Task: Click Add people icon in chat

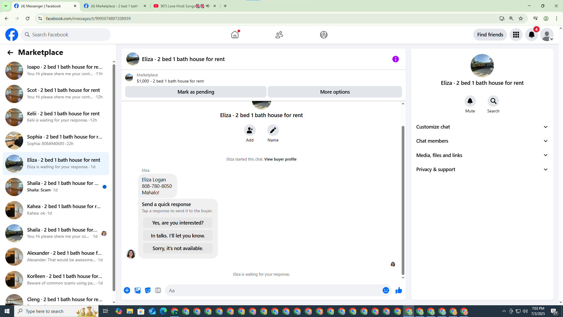Action: (250, 130)
